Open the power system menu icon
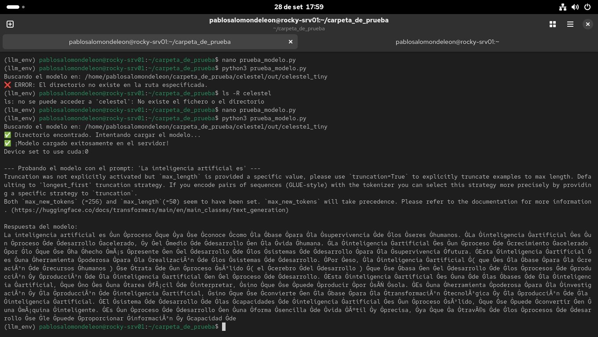Image resolution: width=598 pixels, height=337 pixels. click(587, 7)
